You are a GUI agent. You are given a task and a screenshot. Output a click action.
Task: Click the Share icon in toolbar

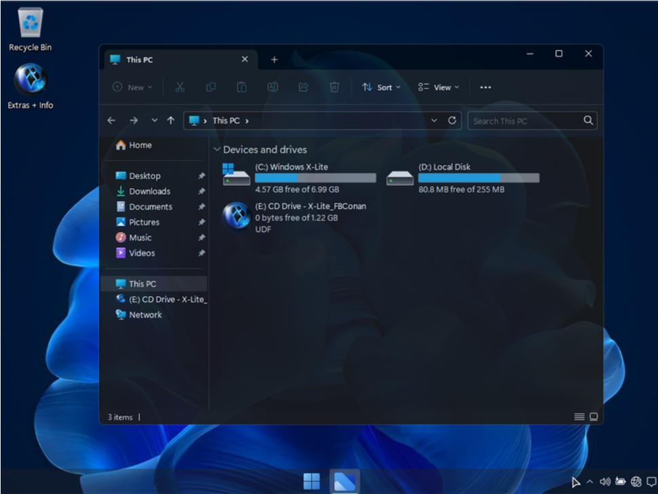click(x=303, y=88)
